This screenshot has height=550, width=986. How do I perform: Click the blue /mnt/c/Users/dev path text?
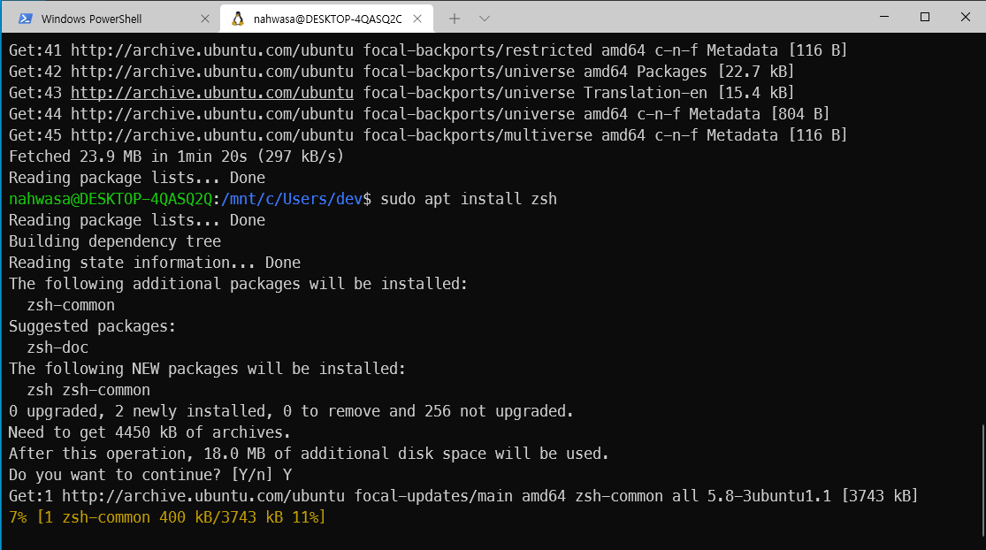(x=292, y=199)
